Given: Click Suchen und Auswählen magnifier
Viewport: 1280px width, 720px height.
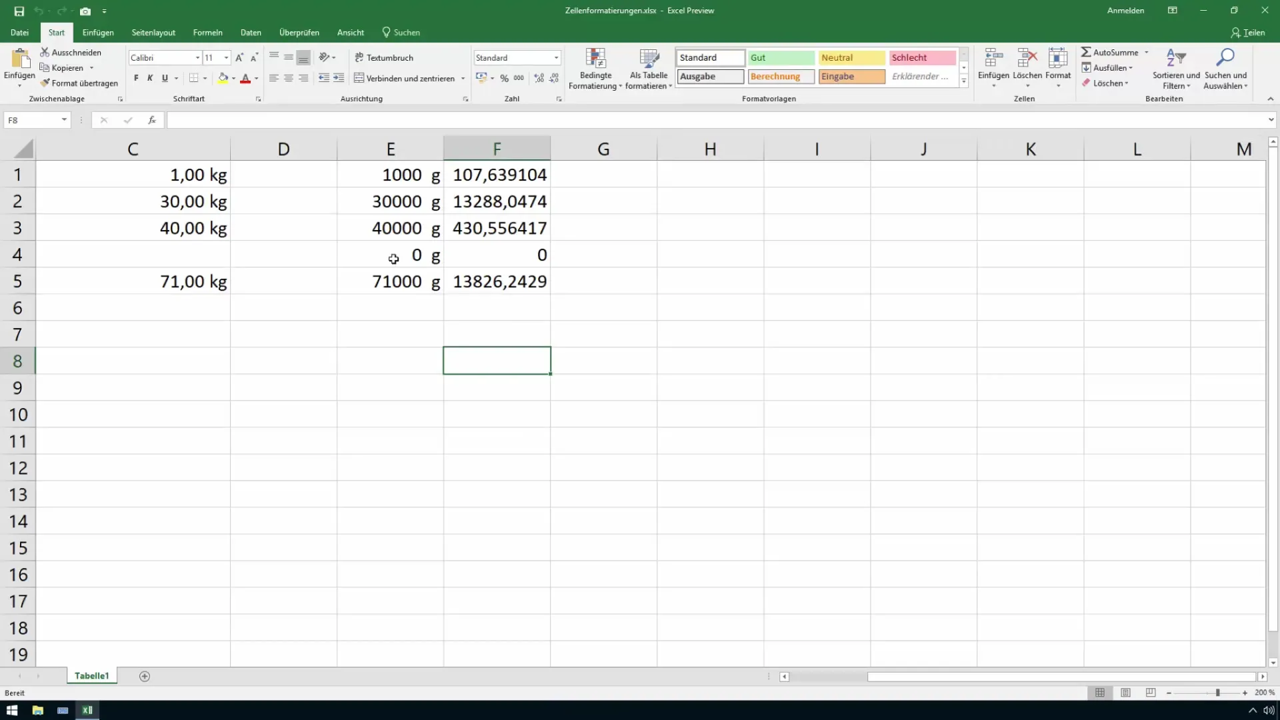Looking at the screenshot, I should [x=1225, y=69].
